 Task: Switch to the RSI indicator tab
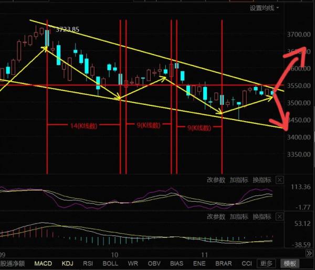click(x=89, y=263)
